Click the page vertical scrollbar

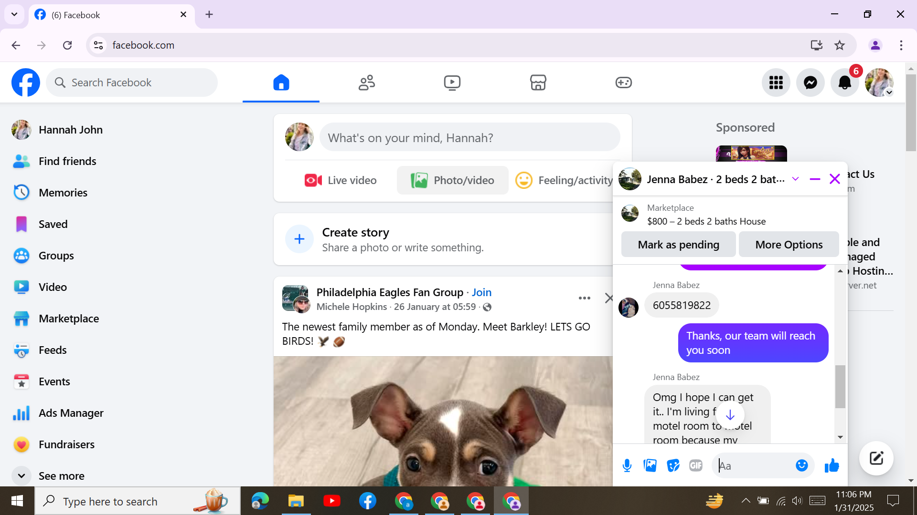[x=911, y=113]
